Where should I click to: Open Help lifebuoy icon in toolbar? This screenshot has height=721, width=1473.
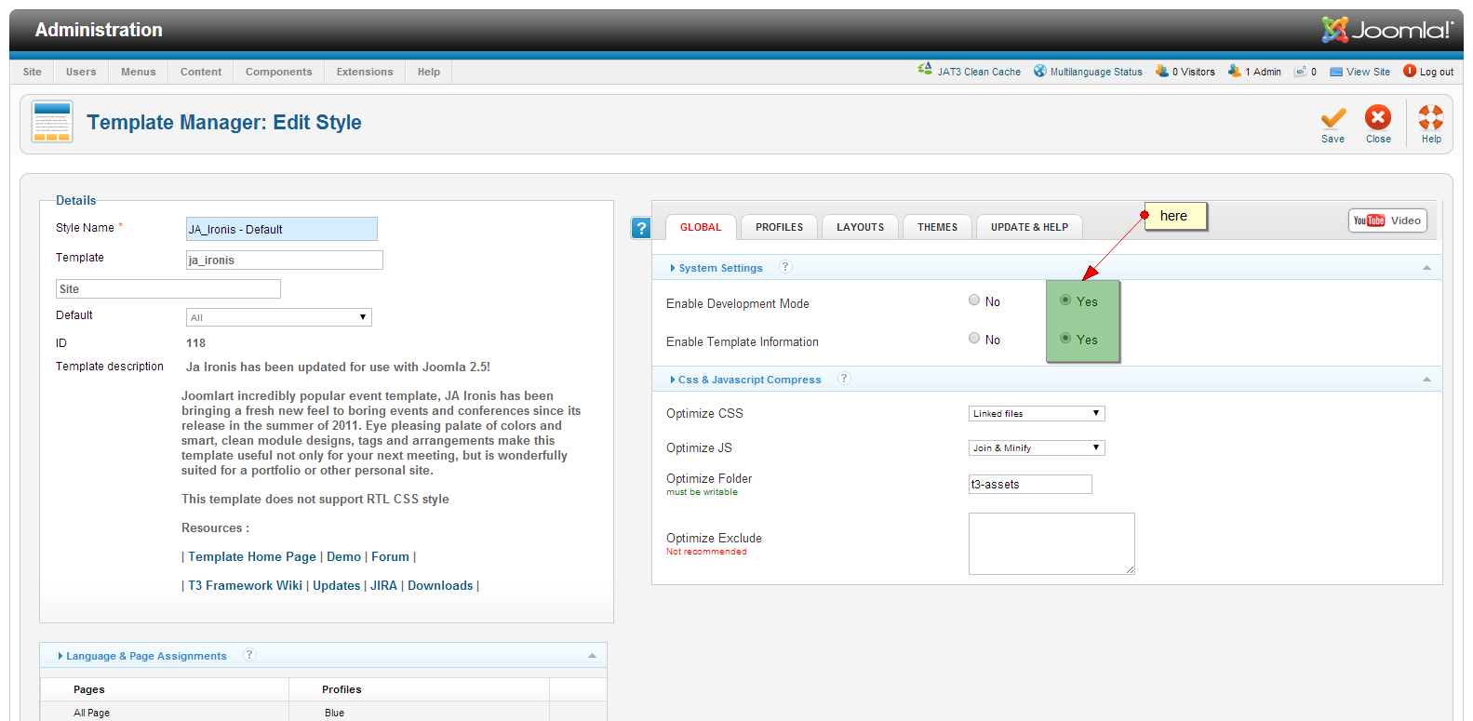tap(1430, 118)
